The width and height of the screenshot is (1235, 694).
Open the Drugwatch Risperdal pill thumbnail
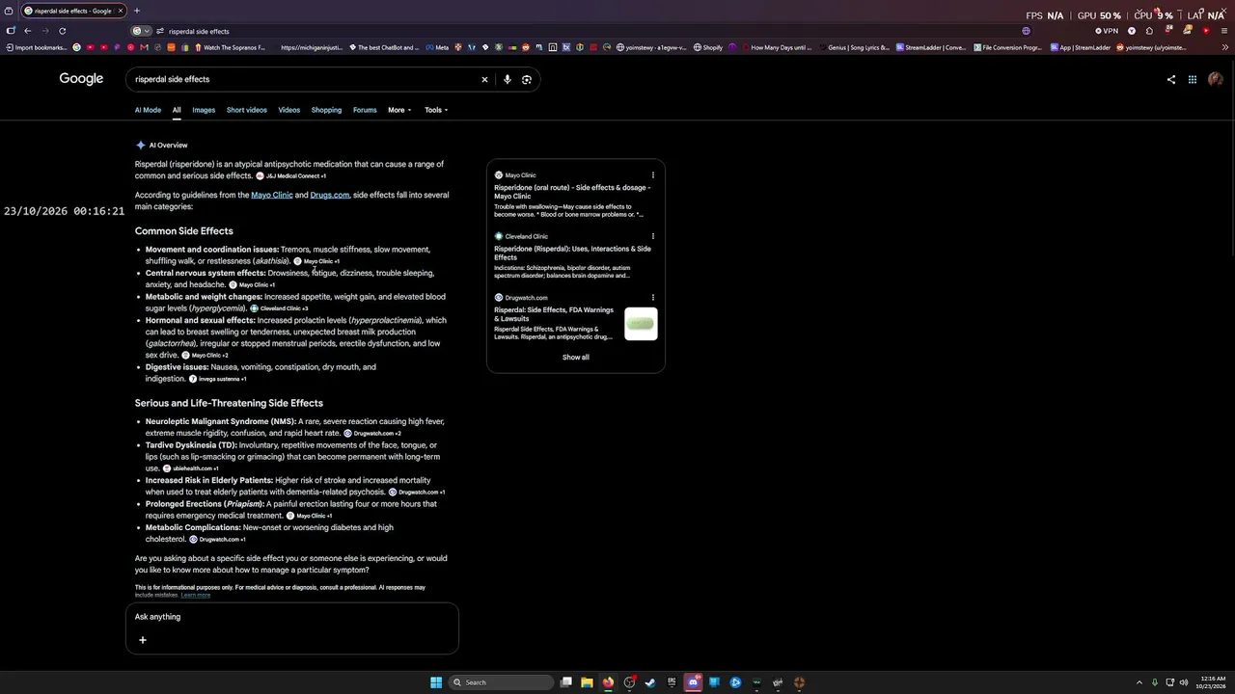click(x=641, y=324)
